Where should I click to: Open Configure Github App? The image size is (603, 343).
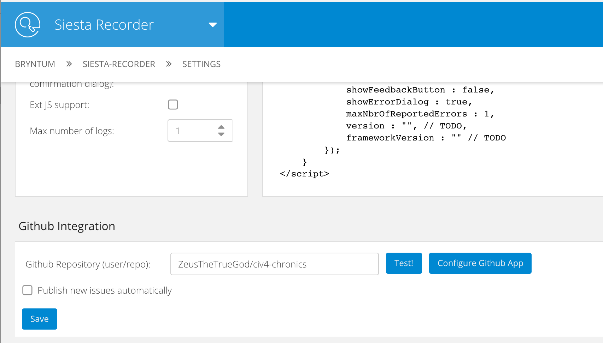(x=480, y=263)
